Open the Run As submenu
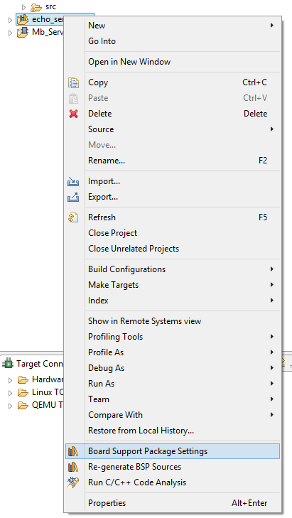The width and height of the screenshot is (292, 518). click(x=173, y=384)
